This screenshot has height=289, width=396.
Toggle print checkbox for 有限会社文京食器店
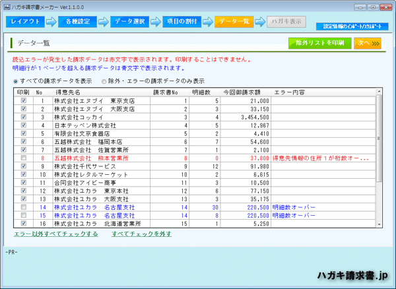click(24, 133)
